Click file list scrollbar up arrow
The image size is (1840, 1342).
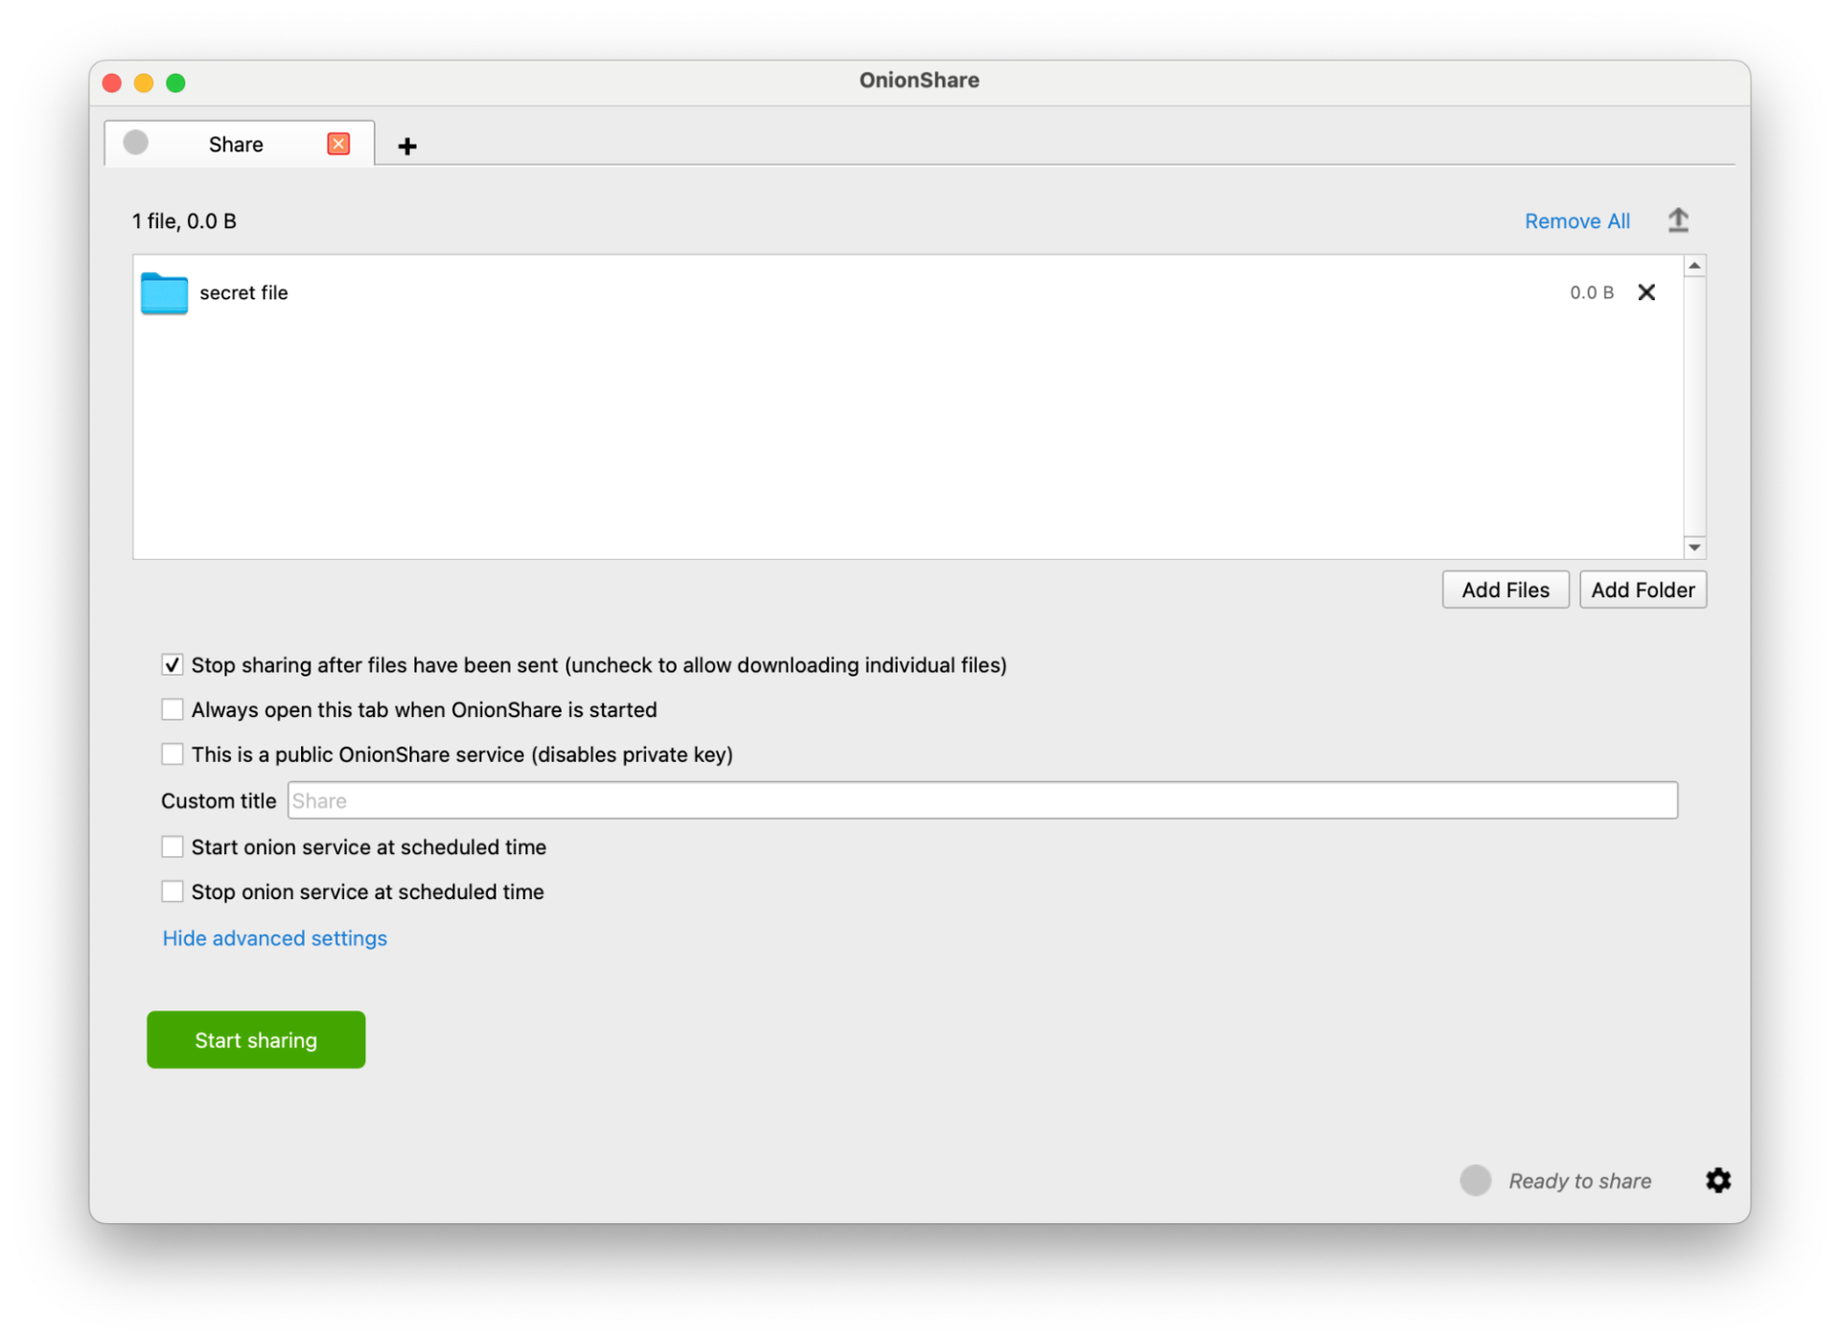pos(1694,266)
